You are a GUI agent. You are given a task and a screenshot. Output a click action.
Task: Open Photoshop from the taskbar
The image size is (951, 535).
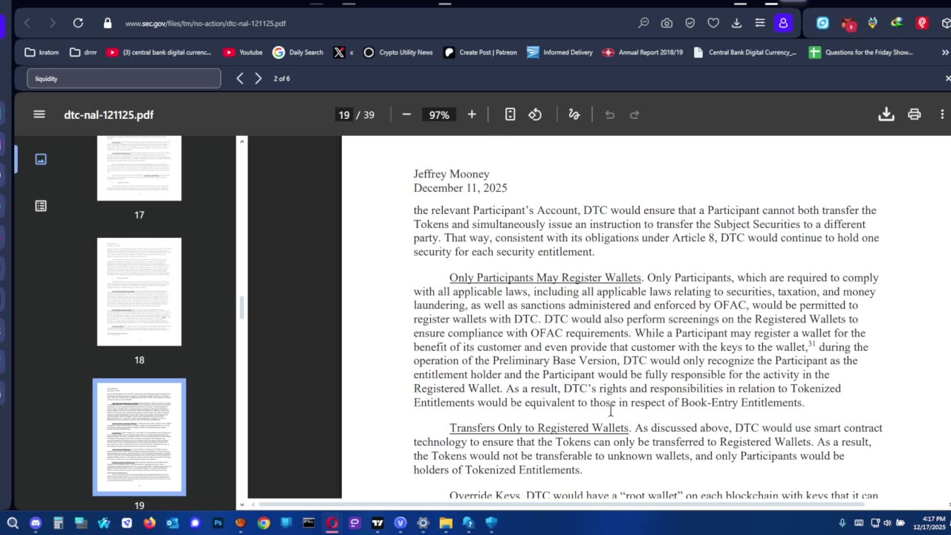click(x=218, y=523)
